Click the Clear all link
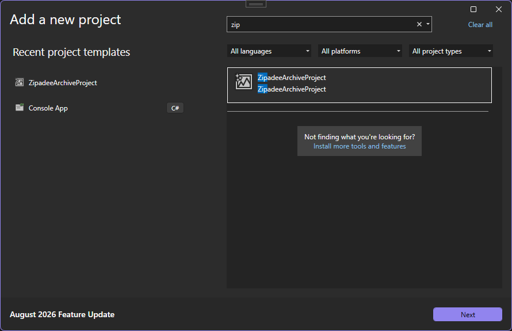Screen dimensions: 512x331 [x=480, y=25]
